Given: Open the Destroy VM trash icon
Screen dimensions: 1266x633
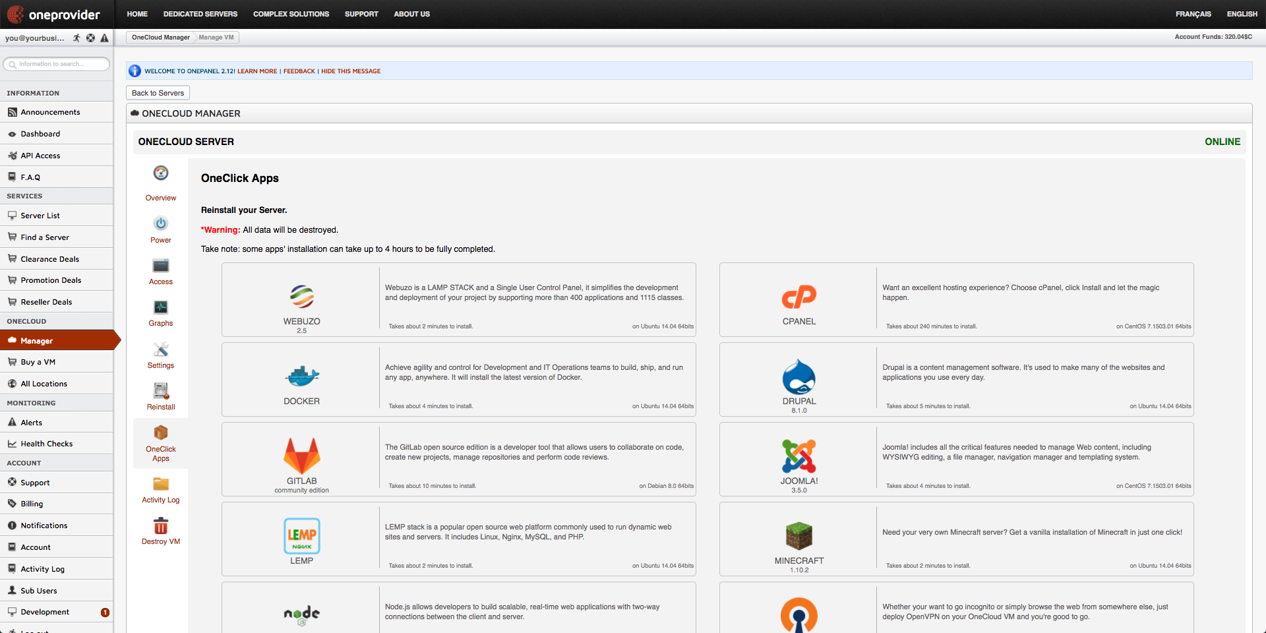Looking at the screenshot, I should click(x=161, y=526).
